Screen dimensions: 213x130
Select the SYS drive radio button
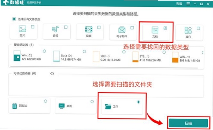(164, 52)
